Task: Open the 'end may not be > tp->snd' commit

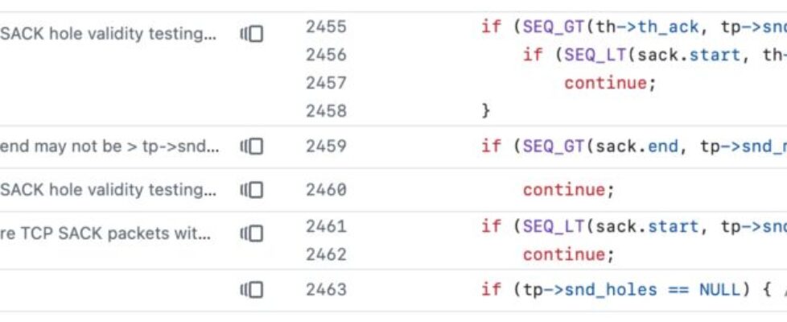Action: click(109, 147)
